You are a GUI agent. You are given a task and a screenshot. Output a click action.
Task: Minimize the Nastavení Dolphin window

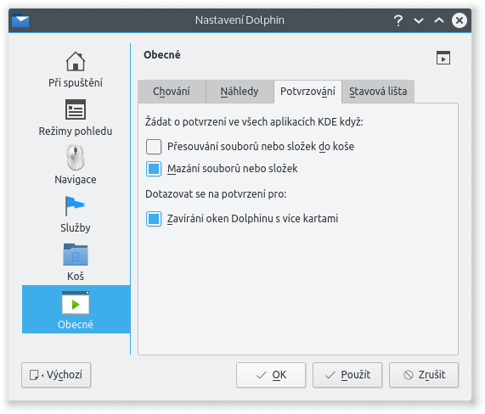pos(419,20)
